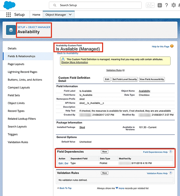Viewport: 180px width, 196px height.
Task: Click the Availability object layers icon
Action: coord(11,30)
